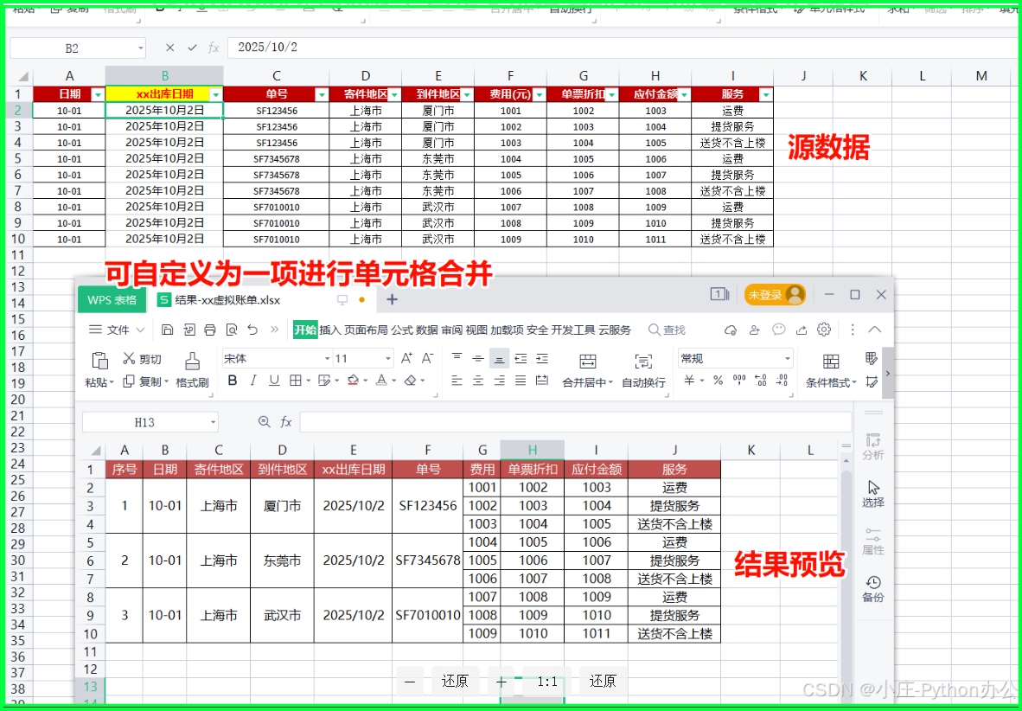Click the settings gear in WPS title row
This screenshot has width=1022, height=711.
coord(824,330)
